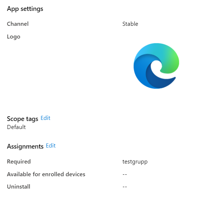Click Available for enrolled devices label
This screenshot has width=204, height=202.
(x=46, y=174)
